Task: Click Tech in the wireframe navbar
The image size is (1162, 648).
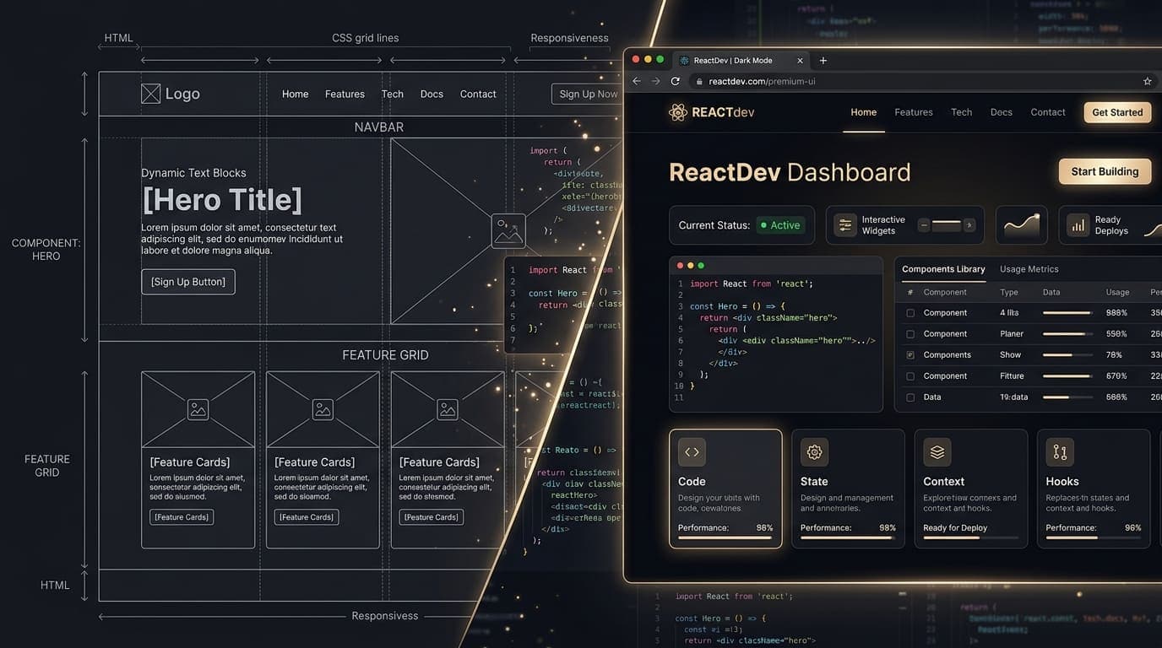Action: pos(392,94)
